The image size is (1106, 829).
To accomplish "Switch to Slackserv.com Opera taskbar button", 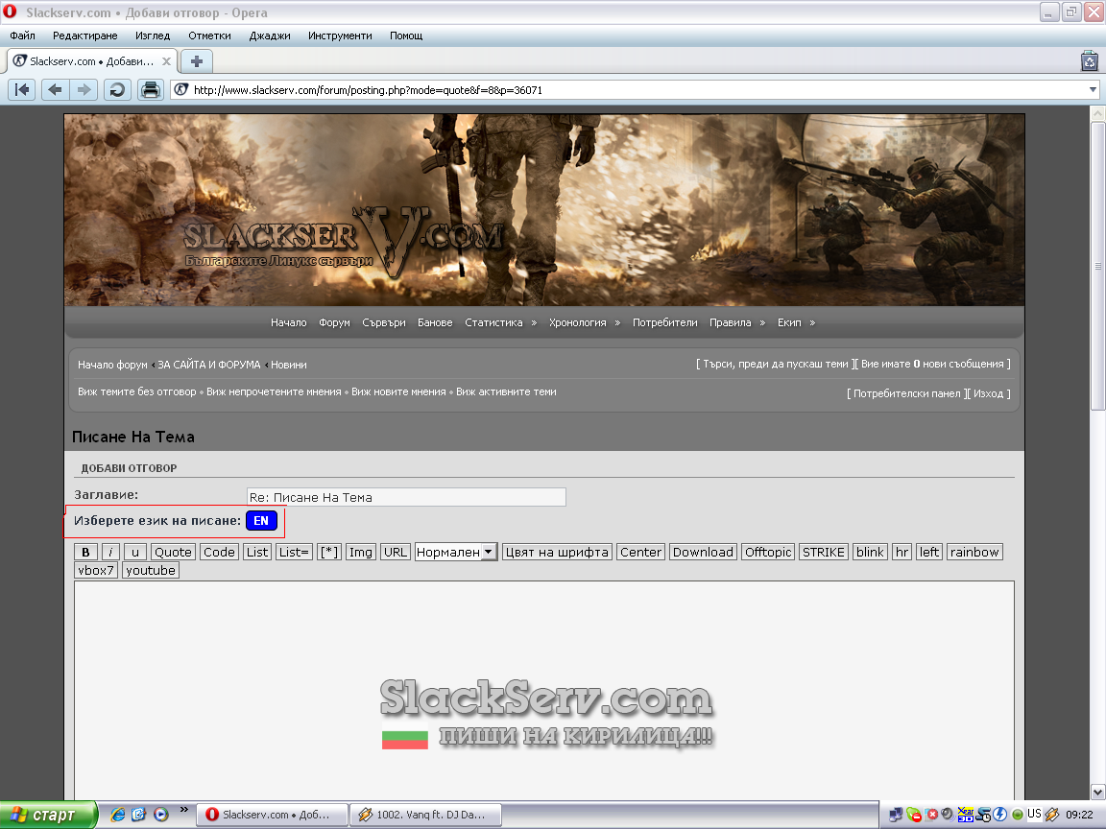I will coord(272,815).
